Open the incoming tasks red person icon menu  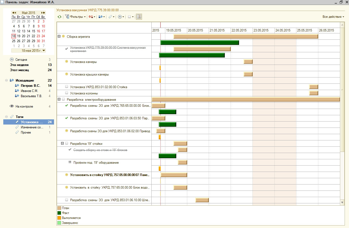[x=92, y=17]
